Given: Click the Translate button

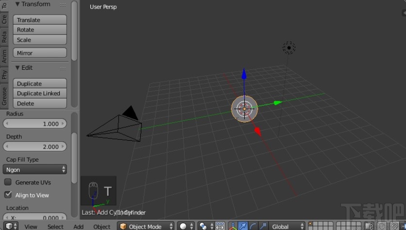Looking at the screenshot, I should [40, 20].
